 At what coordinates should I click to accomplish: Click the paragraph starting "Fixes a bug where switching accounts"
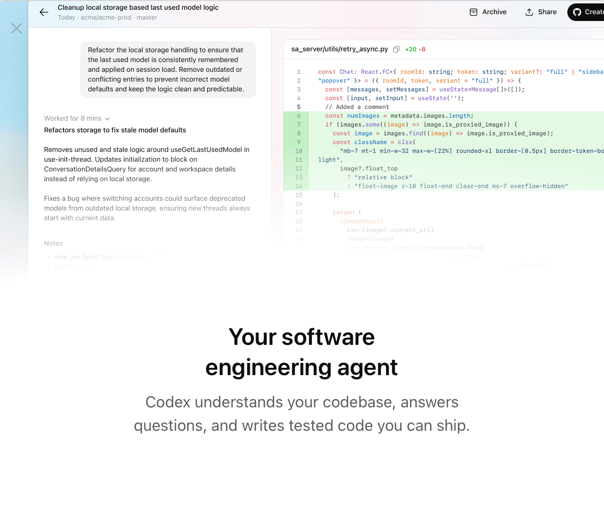click(147, 208)
